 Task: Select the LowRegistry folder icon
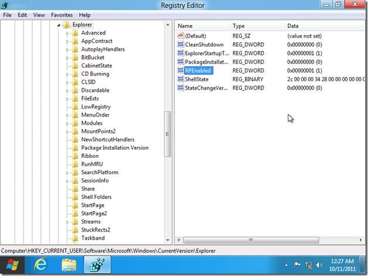[x=75, y=106]
